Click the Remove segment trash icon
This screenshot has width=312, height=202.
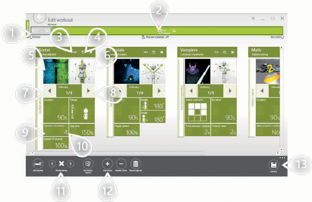(x=136, y=164)
